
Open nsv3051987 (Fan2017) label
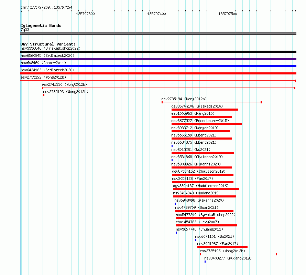[x=218, y=244]
